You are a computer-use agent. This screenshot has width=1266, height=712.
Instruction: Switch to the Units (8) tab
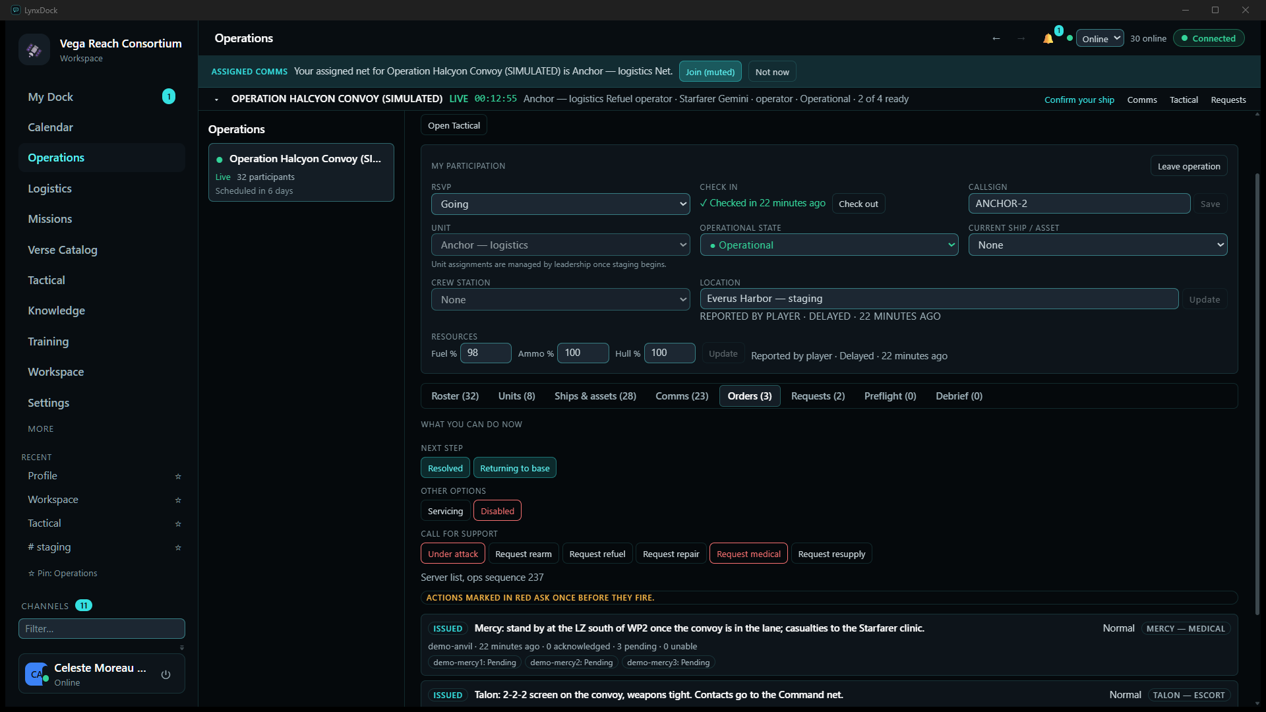pyautogui.click(x=516, y=396)
